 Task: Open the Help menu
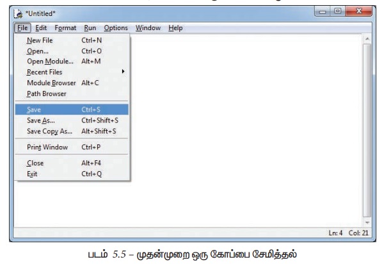(175, 28)
